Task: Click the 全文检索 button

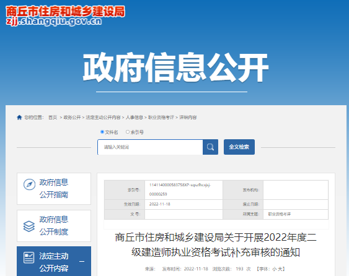Action: (239, 147)
